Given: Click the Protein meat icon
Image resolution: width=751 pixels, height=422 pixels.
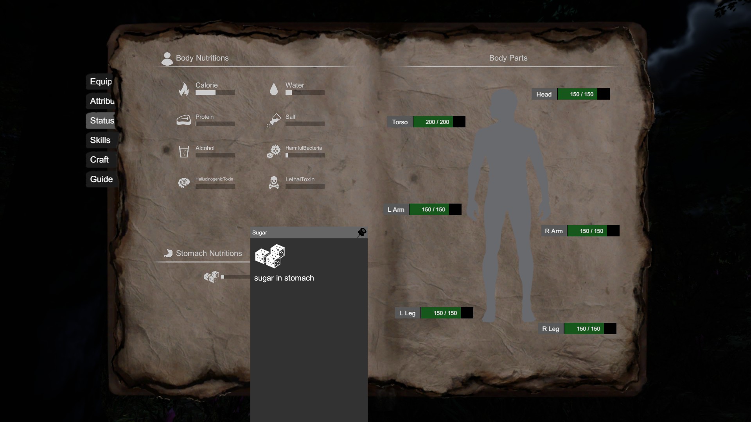Looking at the screenshot, I should tap(184, 120).
